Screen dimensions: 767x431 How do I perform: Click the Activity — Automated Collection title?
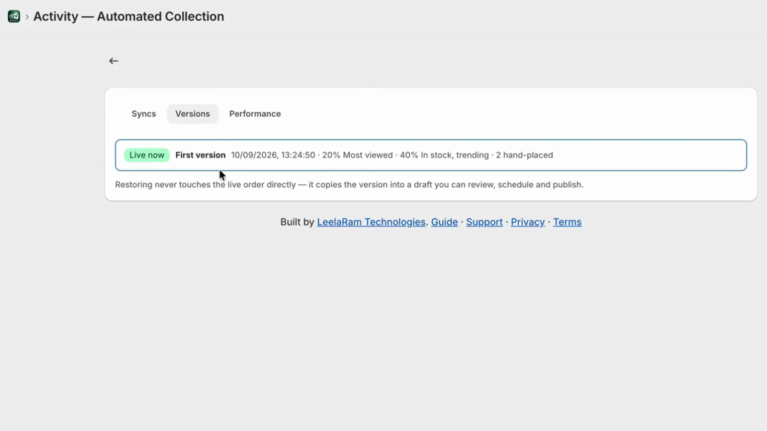(x=128, y=16)
